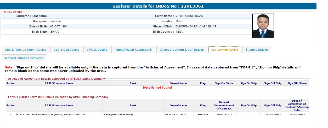
Task: Click the 19-JUL-2016 commencement date cell
Action: click(x=224, y=114)
